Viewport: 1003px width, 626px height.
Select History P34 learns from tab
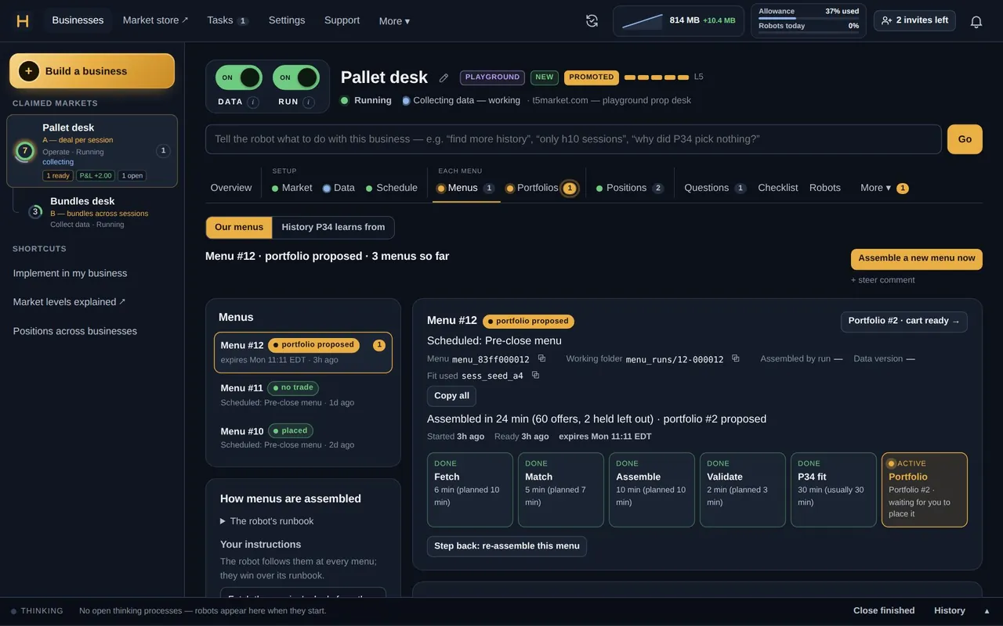tap(333, 228)
